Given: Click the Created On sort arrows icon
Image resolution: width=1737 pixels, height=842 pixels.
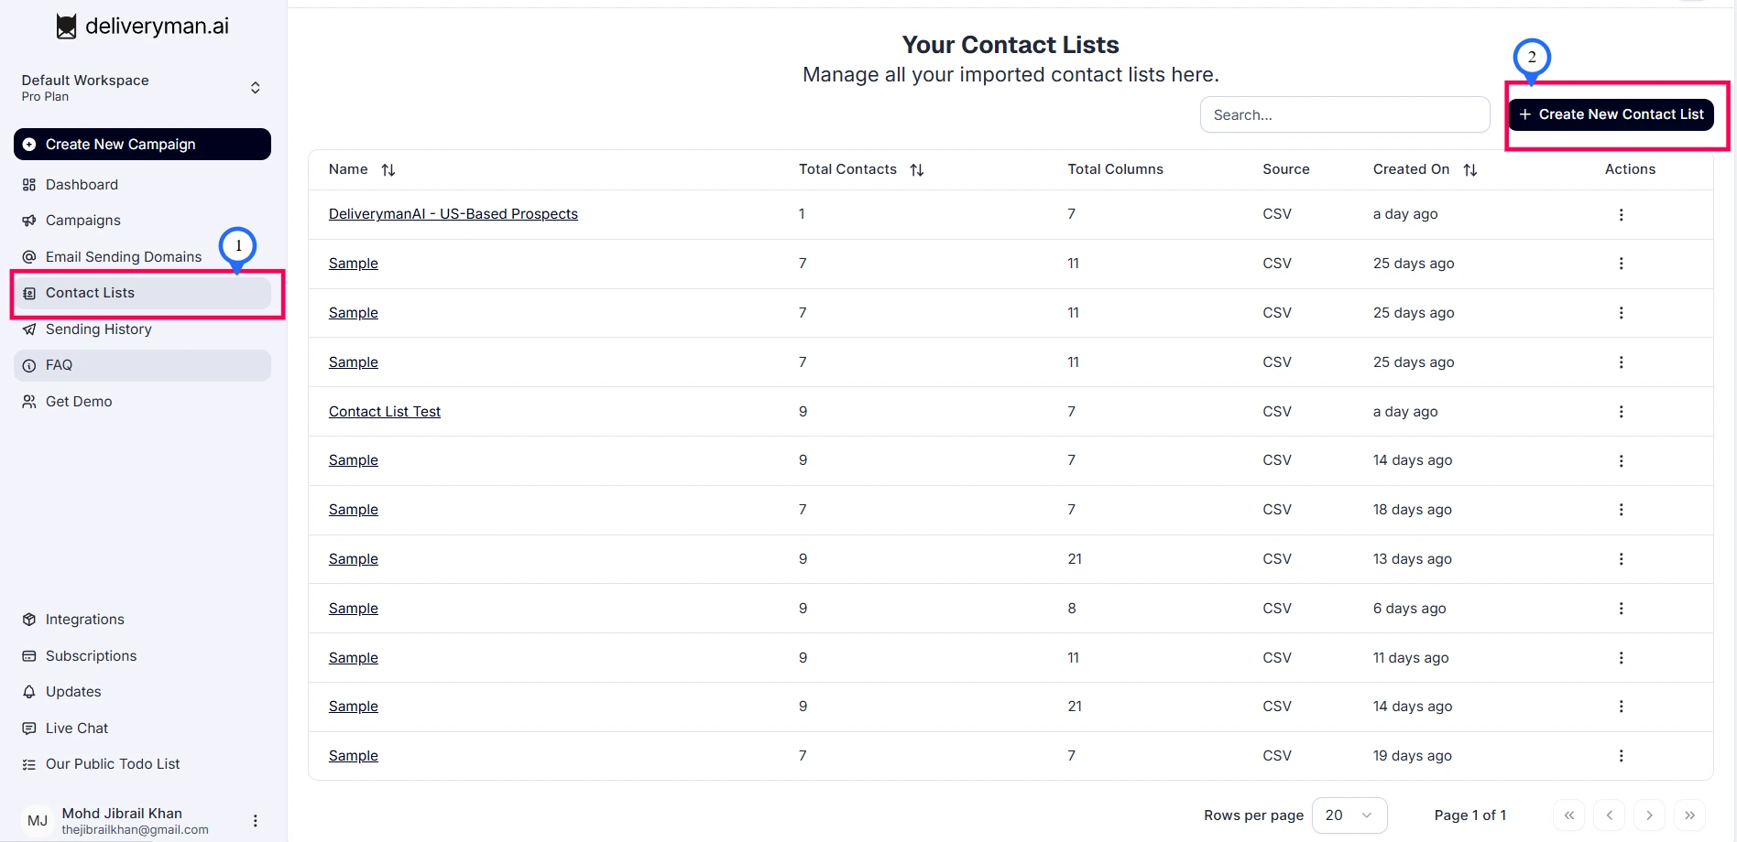Looking at the screenshot, I should 1470,170.
